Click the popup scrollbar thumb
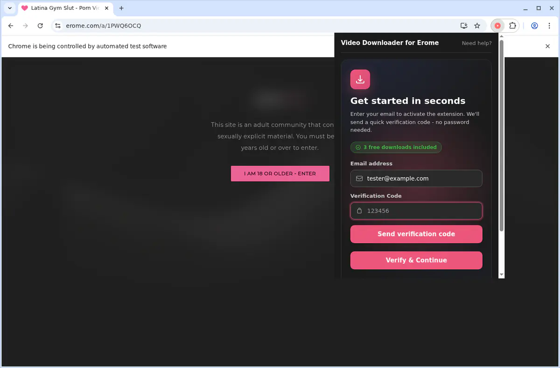Image resolution: width=560 pixels, height=368 pixels. [x=502, y=136]
